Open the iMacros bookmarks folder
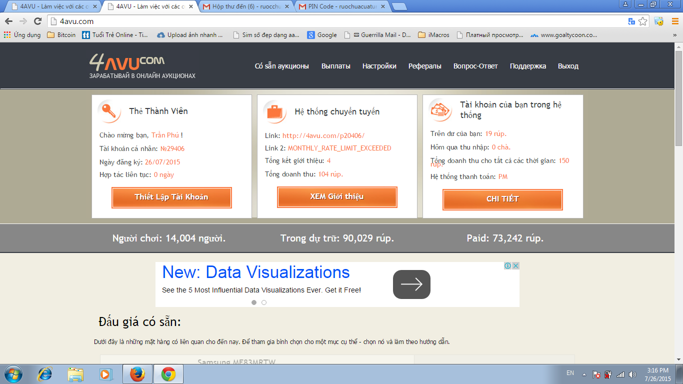 (433, 35)
